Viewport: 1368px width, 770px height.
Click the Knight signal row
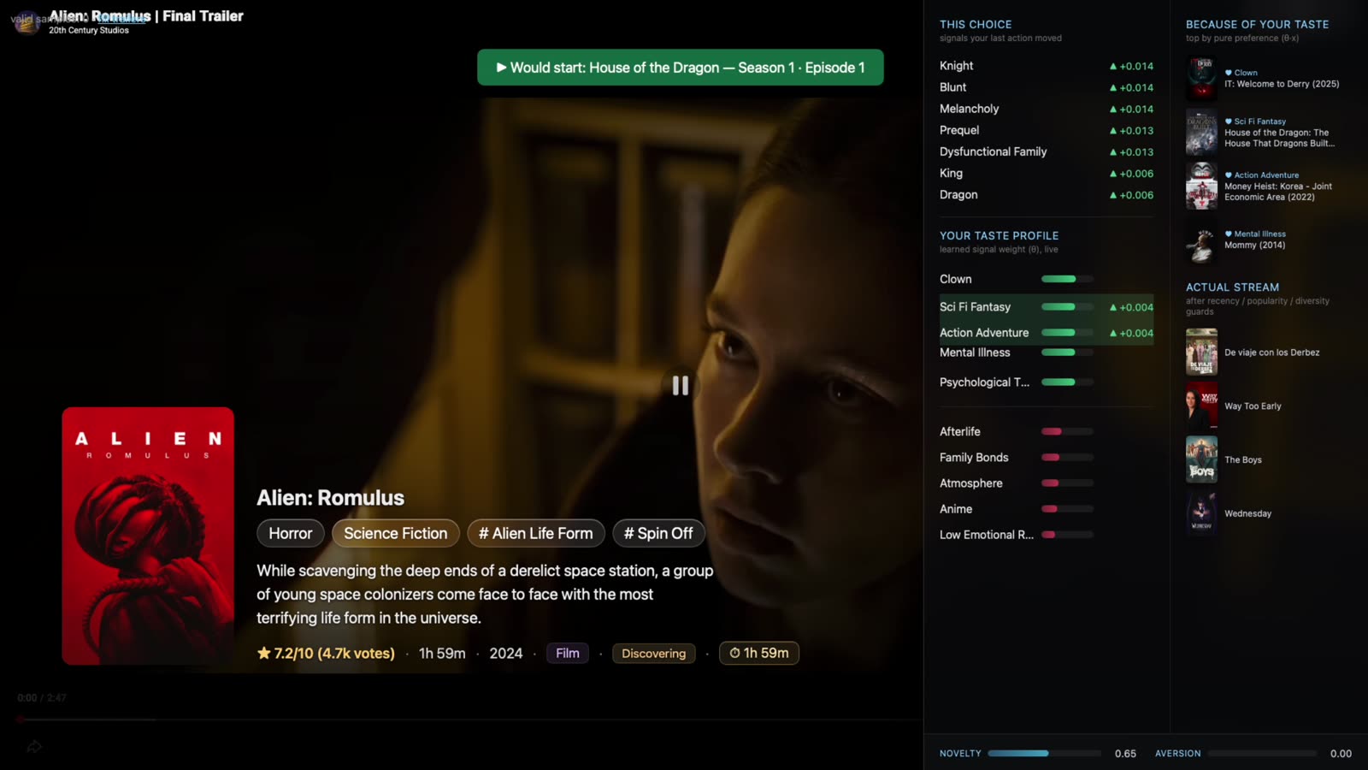pyautogui.click(x=1047, y=66)
